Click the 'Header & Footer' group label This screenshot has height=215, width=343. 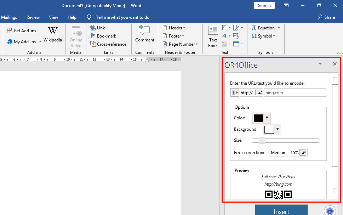(x=180, y=52)
